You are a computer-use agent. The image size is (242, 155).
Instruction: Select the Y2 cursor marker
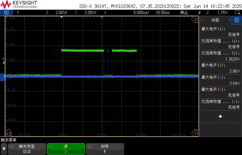[195, 19]
